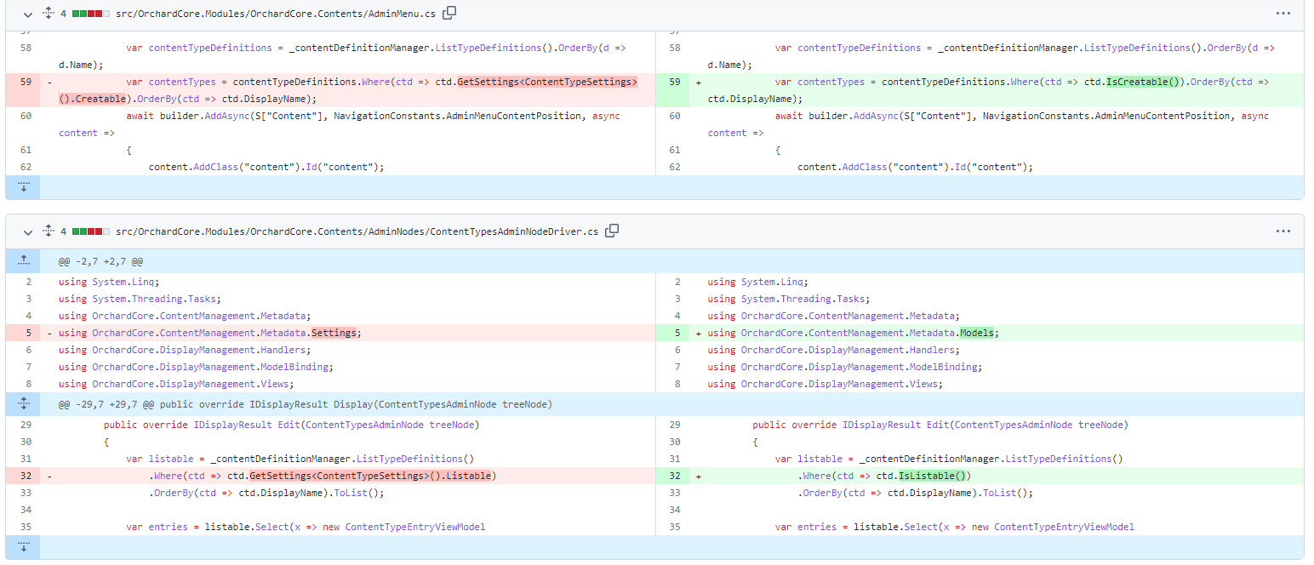Expand up above the @@ -2,7 +2,7 @@ hunk
This screenshot has width=1314, height=565.
tap(23, 261)
